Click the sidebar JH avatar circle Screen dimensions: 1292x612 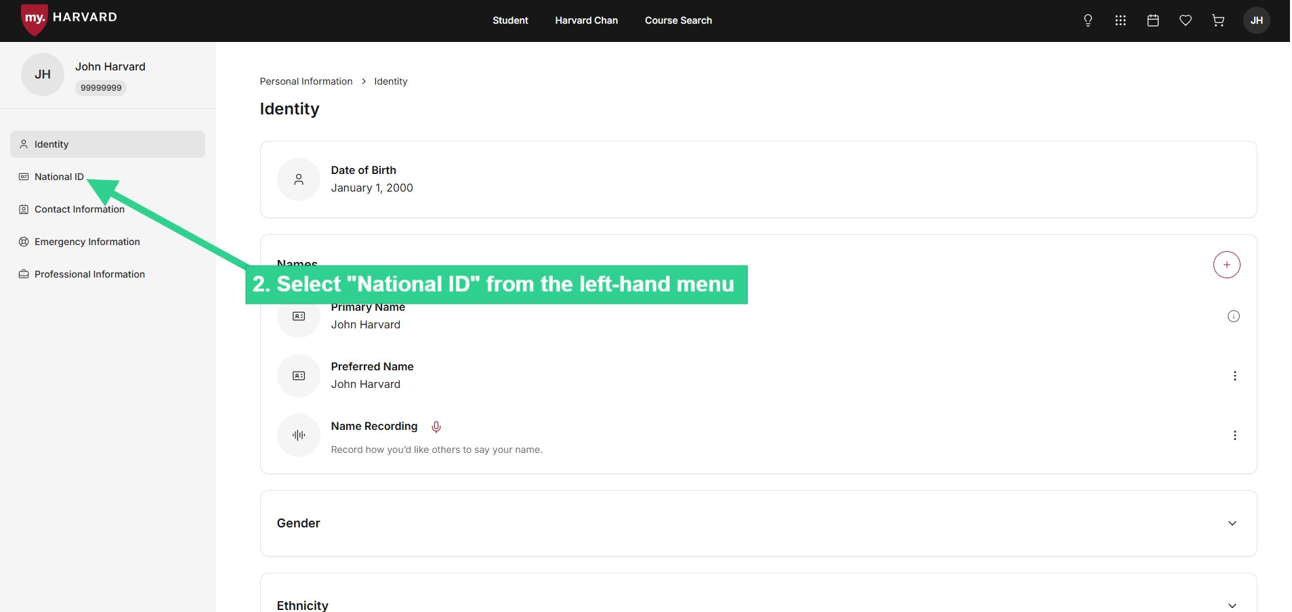point(43,74)
